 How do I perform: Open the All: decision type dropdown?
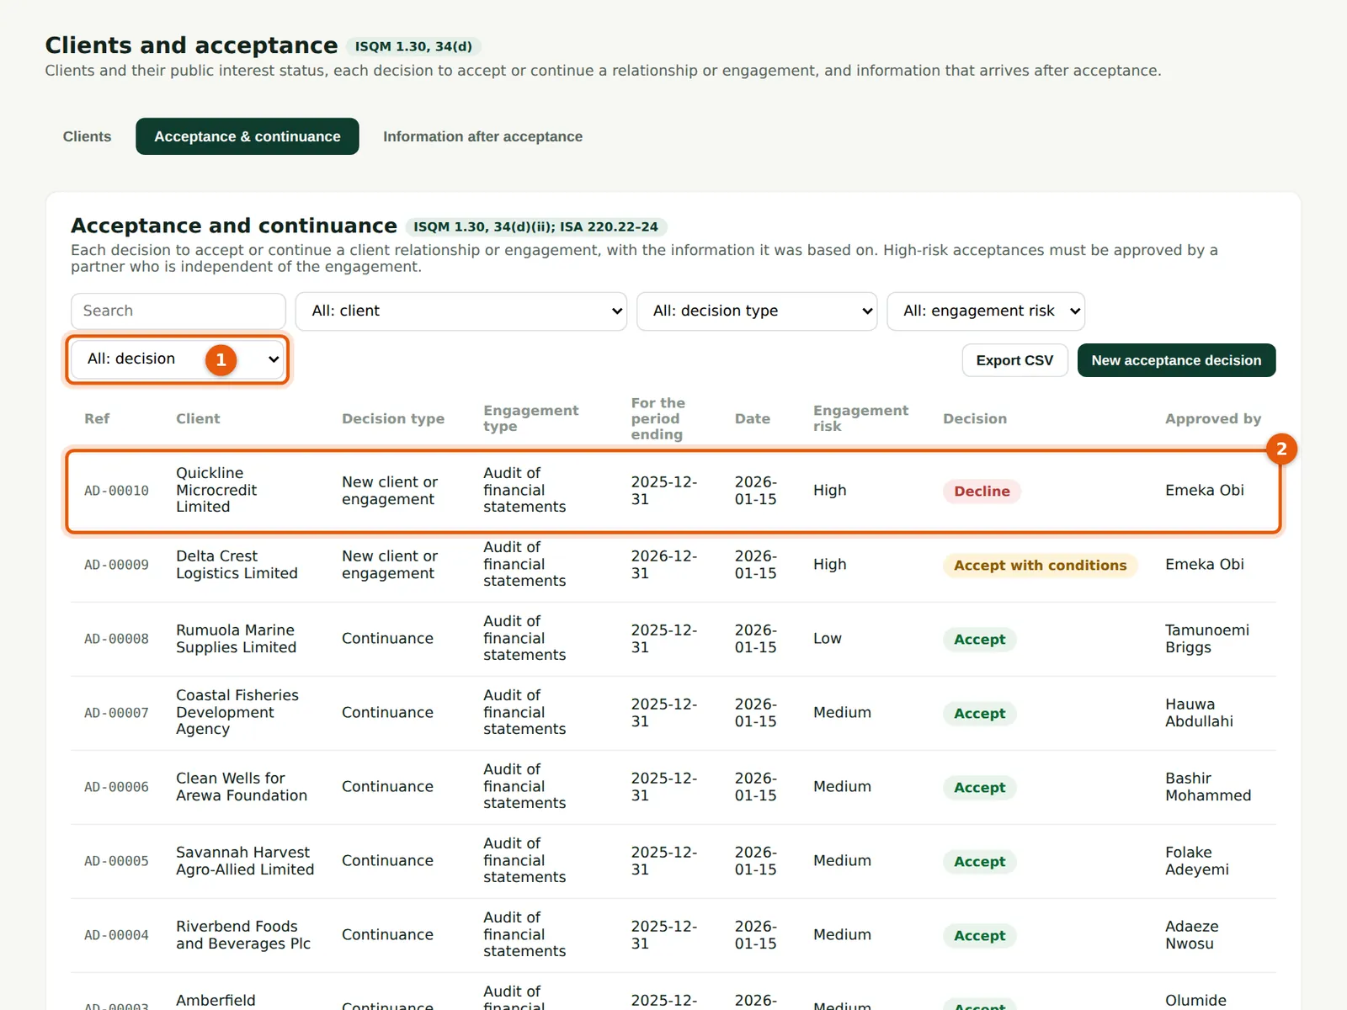[x=757, y=311]
